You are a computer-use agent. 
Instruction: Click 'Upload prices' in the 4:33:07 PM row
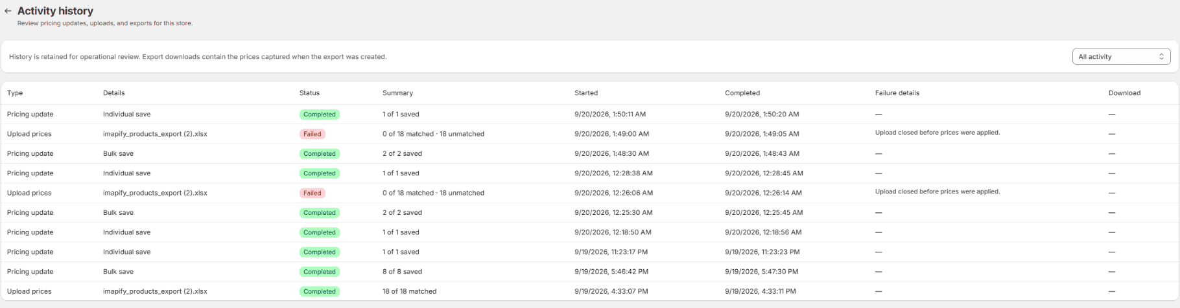click(29, 291)
